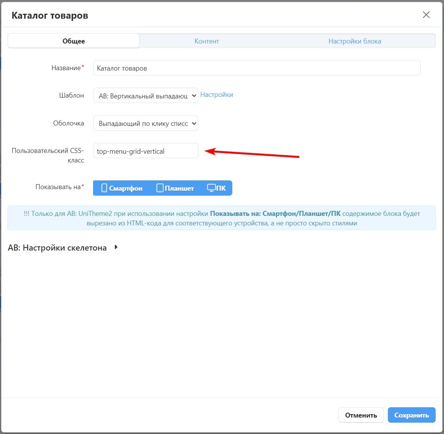This screenshot has height=434, width=444.
Task: Click the Каталог товаров dialog title
Action: click(x=50, y=16)
